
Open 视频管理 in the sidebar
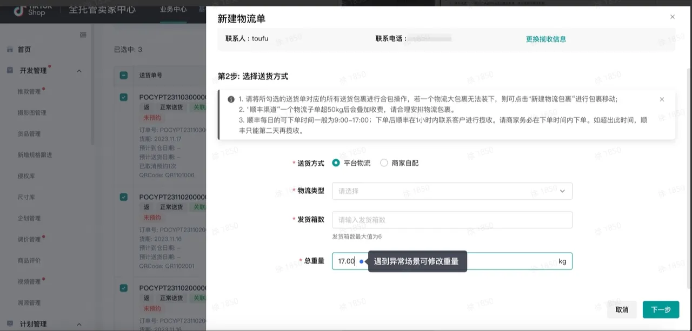click(29, 282)
